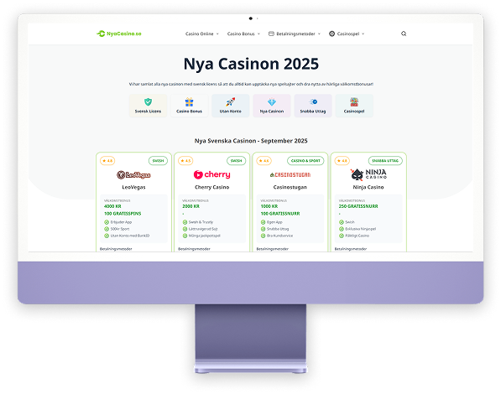Click the SWISH tag on LeoVegas card

coord(158,161)
